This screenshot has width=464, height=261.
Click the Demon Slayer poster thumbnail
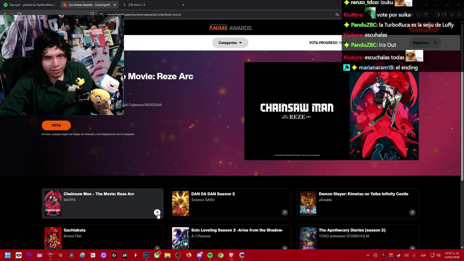(308, 203)
